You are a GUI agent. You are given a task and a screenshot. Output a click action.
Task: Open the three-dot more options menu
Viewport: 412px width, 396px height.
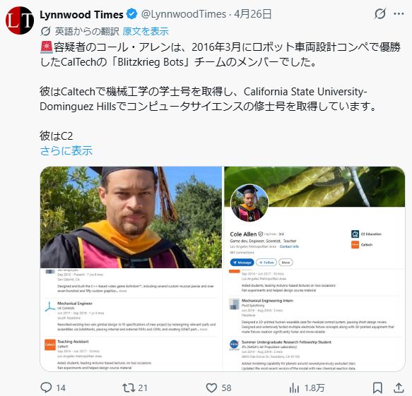(399, 14)
